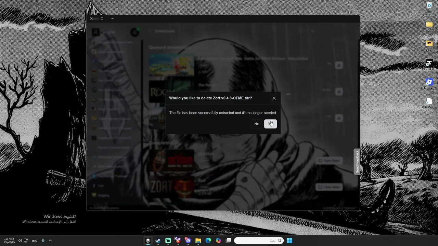The width and height of the screenshot is (438, 246).
Task: Select the CurseForge desktop shortcut
Action: (x=429, y=65)
